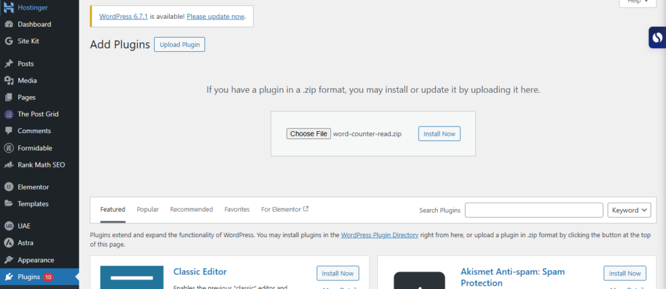Open the WordPress 6.7.1 link

pyautogui.click(x=123, y=16)
